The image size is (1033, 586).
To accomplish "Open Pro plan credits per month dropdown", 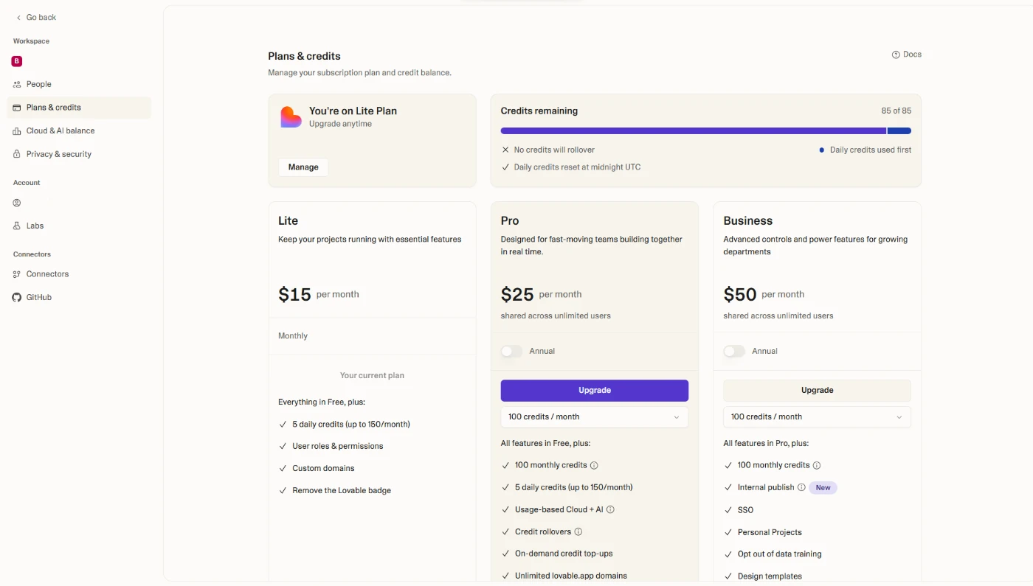I will [594, 416].
